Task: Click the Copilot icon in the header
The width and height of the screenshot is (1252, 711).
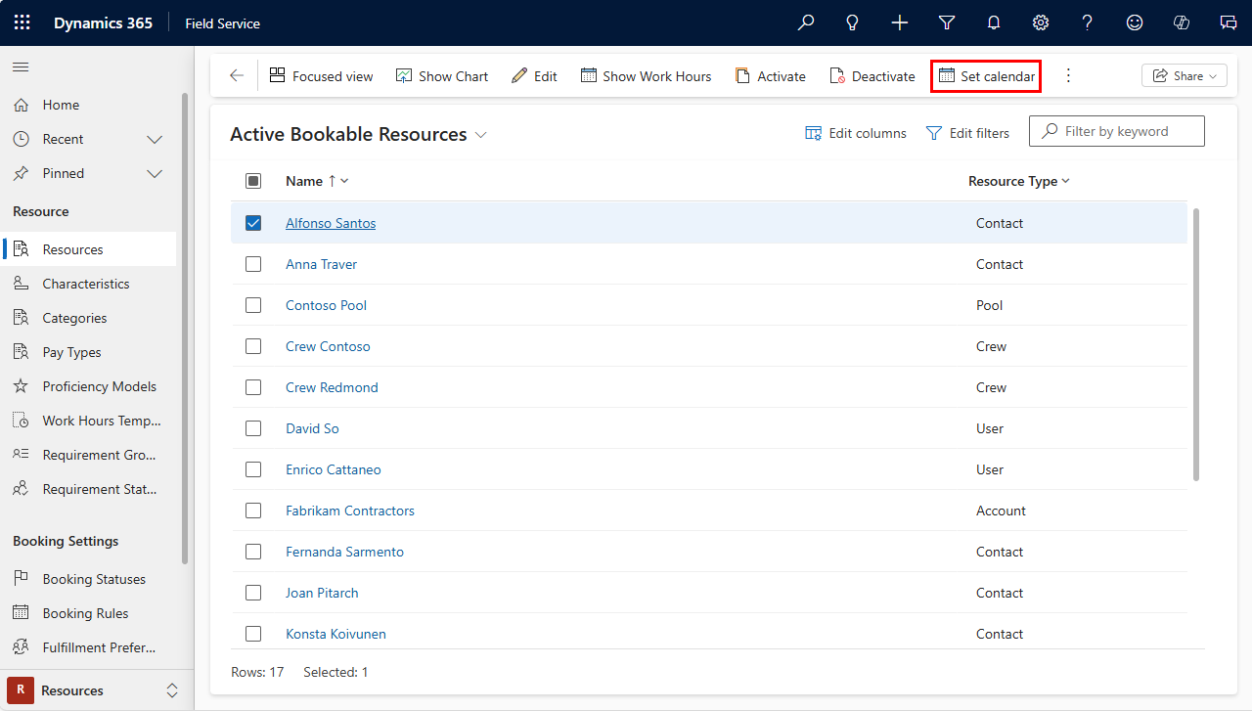Action: tap(1181, 22)
